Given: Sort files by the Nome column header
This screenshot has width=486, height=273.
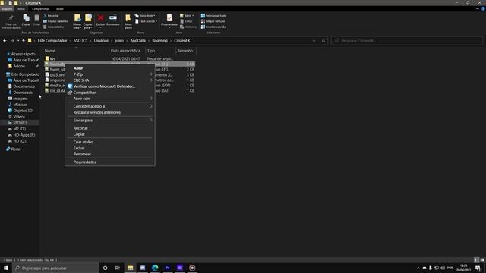Looking at the screenshot, I should click(x=50, y=51).
